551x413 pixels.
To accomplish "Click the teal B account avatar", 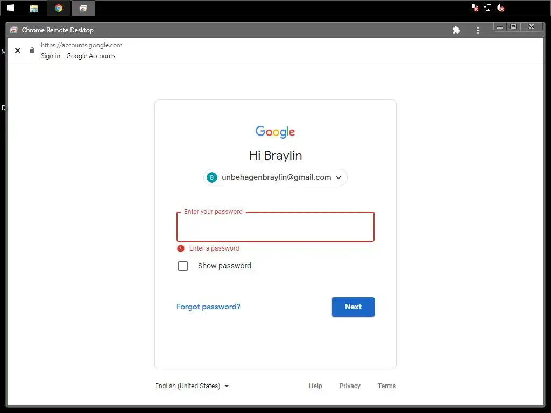I will tap(212, 177).
